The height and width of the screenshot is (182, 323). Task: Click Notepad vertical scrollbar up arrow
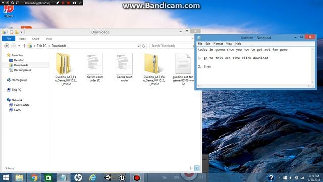coord(312,49)
